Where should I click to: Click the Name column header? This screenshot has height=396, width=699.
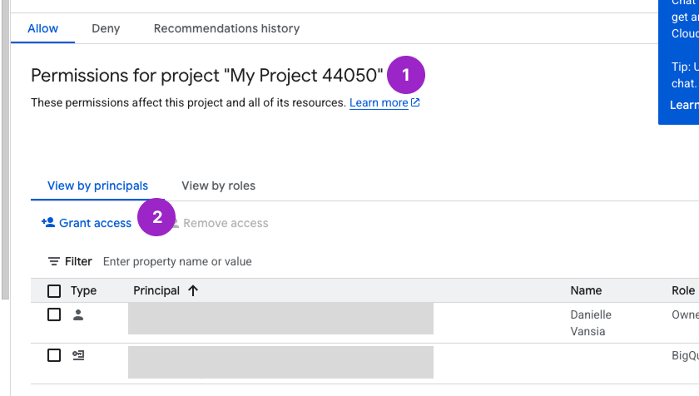[586, 290]
